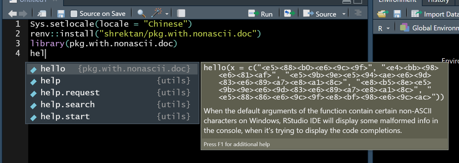This screenshot has width=459, height=163.
Task: Click 'Press F1 for additional help' text
Action: pyautogui.click(x=237, y=144)
